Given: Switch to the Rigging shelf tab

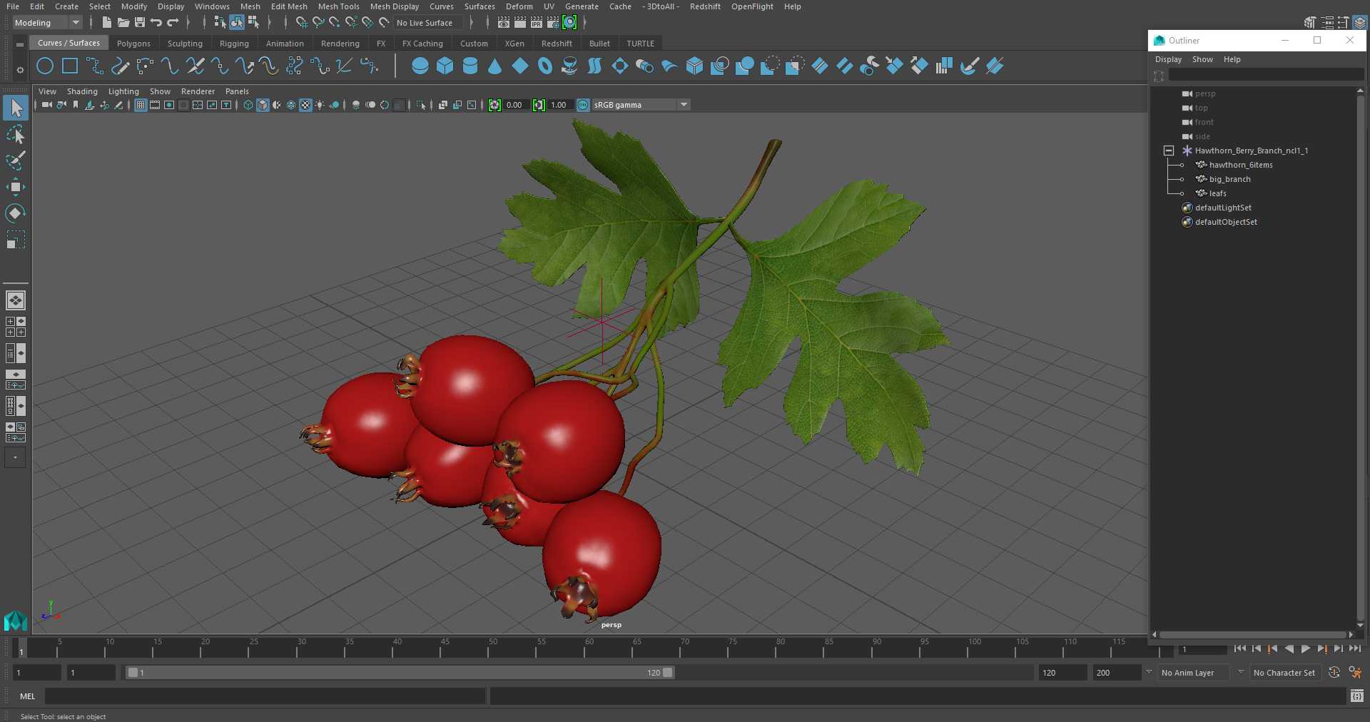Looking at the screenshot, I should 234,44.
